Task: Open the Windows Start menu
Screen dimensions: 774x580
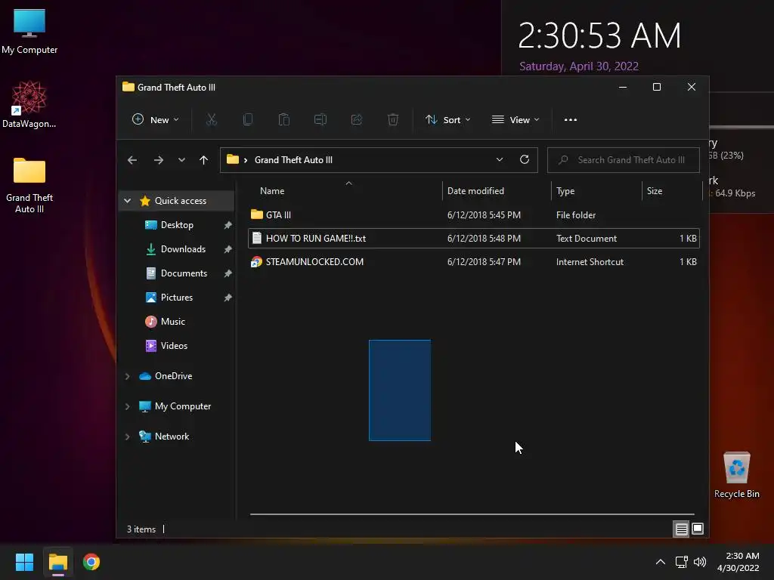Action: 24,562
